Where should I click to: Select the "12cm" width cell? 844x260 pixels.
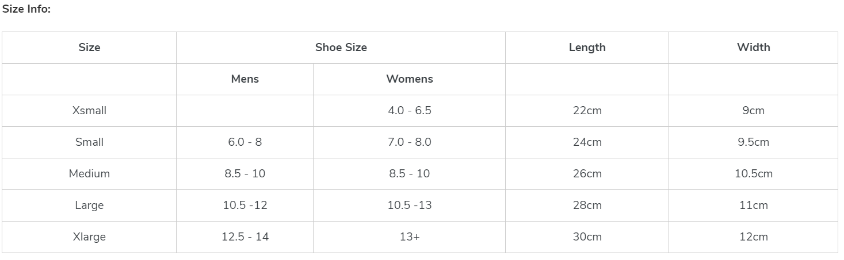point(753,237)
